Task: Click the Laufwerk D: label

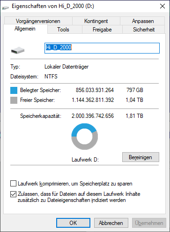Action: click(85, 160)
